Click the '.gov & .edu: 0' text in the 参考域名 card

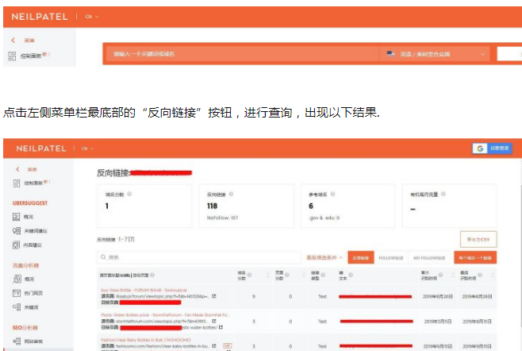pos(324,218)
